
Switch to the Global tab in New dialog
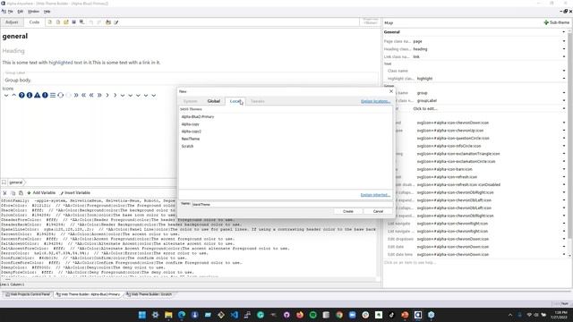click(214, 101)
